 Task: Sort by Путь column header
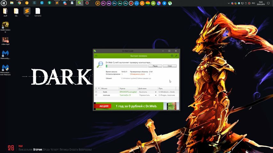167,88
